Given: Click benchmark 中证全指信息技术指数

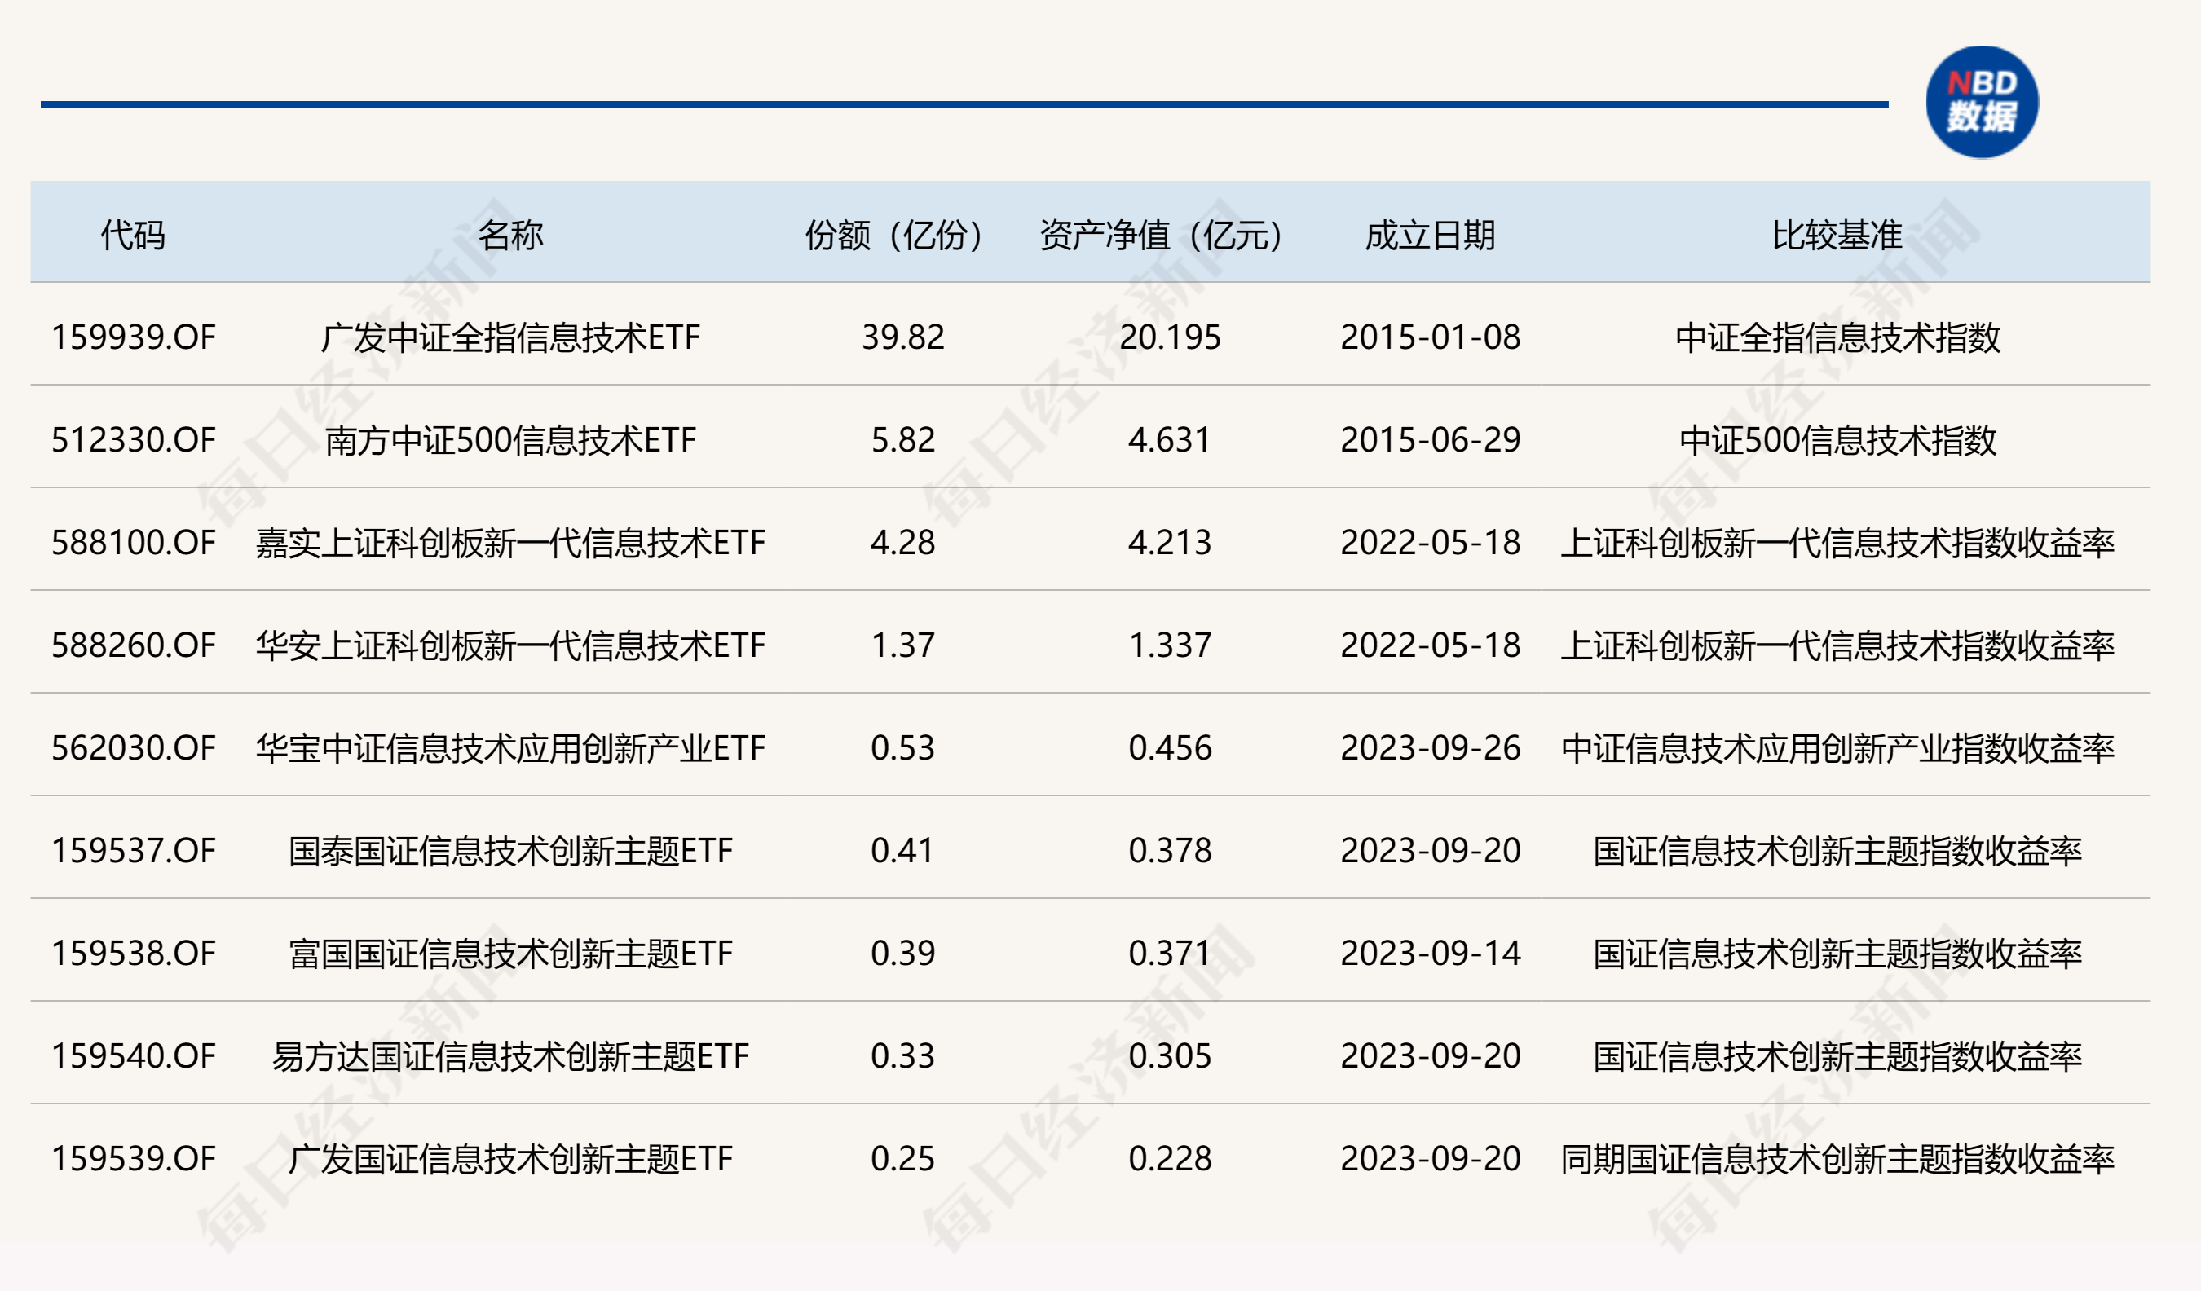Looking at the screenshot, I should click(1837, 337).
